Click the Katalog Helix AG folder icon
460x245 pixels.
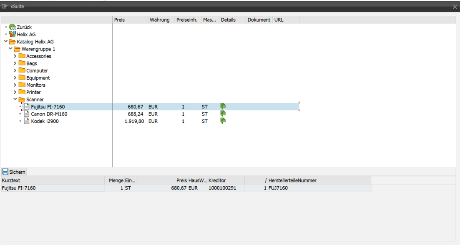pos(12,41)
